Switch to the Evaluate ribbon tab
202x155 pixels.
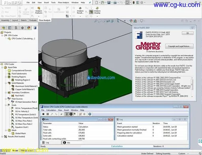[x=33, y=20]
